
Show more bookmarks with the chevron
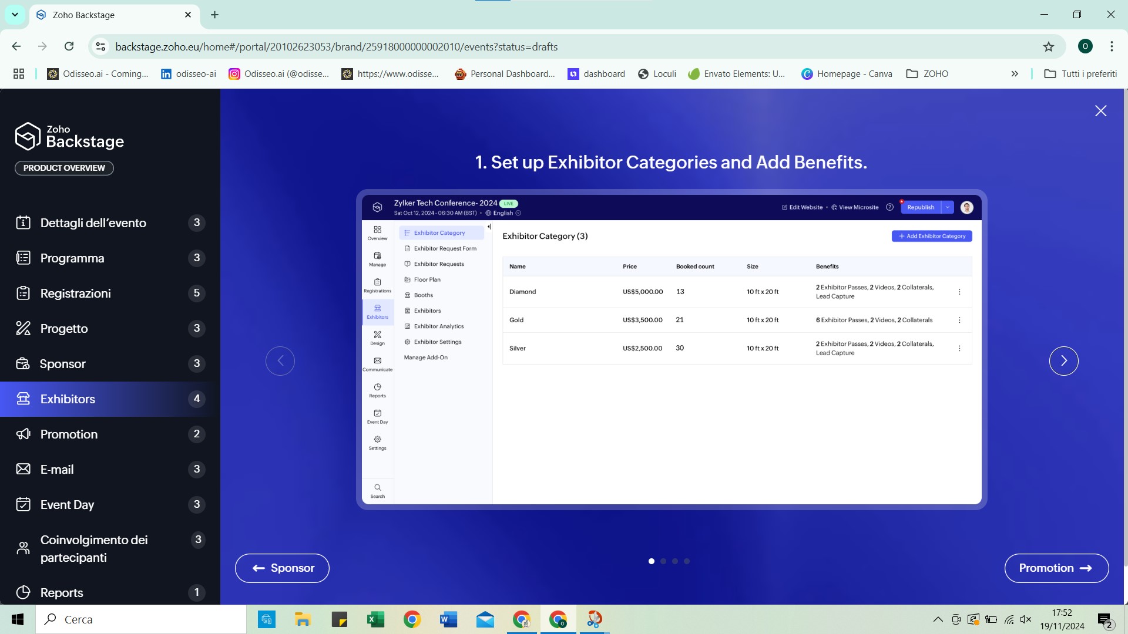pyautogui.click(x=1015, y=74)
